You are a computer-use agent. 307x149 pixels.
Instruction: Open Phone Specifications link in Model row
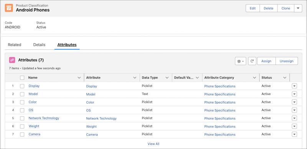click(x=220, y=94)
